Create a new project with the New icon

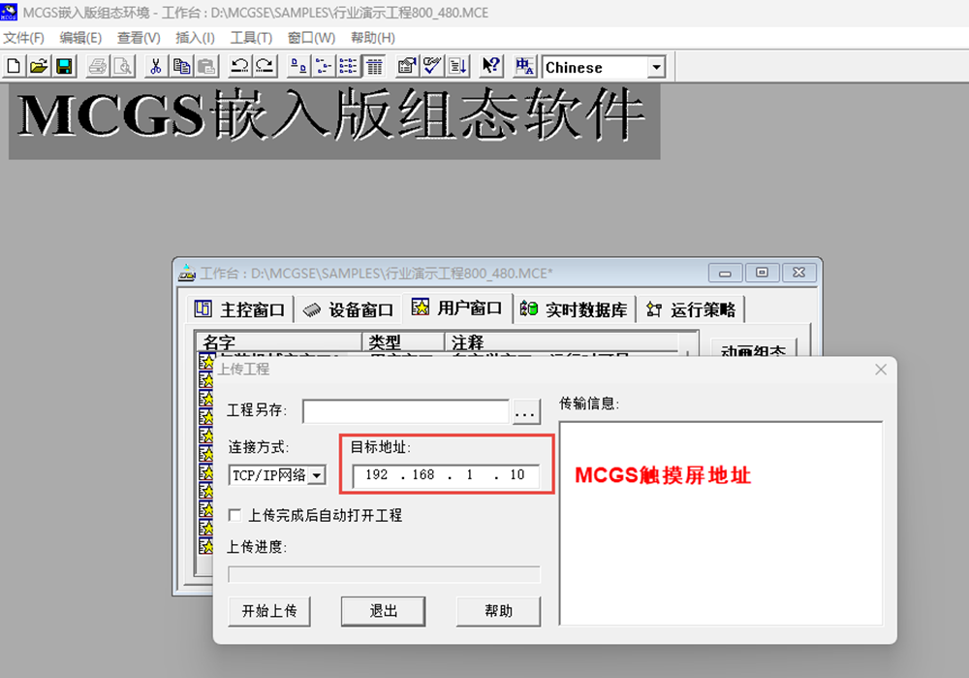[x=14, y=66]
